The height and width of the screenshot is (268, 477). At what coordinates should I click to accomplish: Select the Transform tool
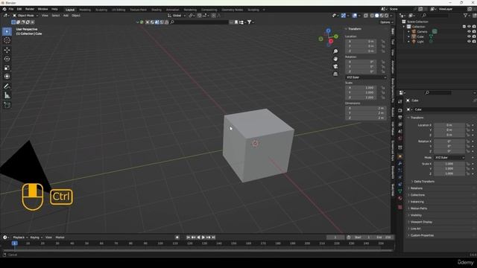pos(7,77)
